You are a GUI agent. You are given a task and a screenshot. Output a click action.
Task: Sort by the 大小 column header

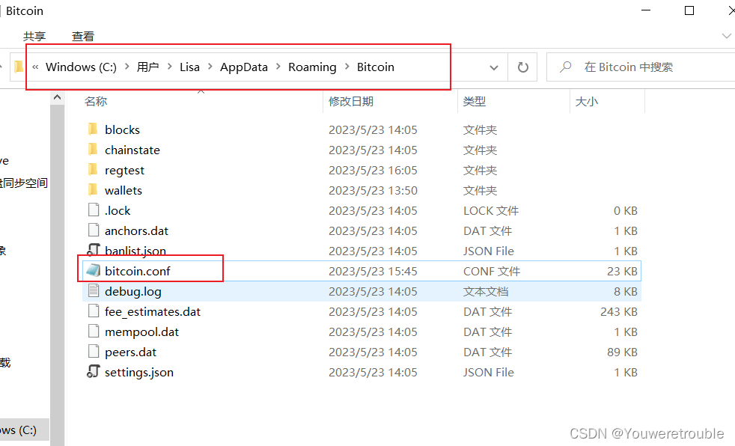click(x=586, y=101)
